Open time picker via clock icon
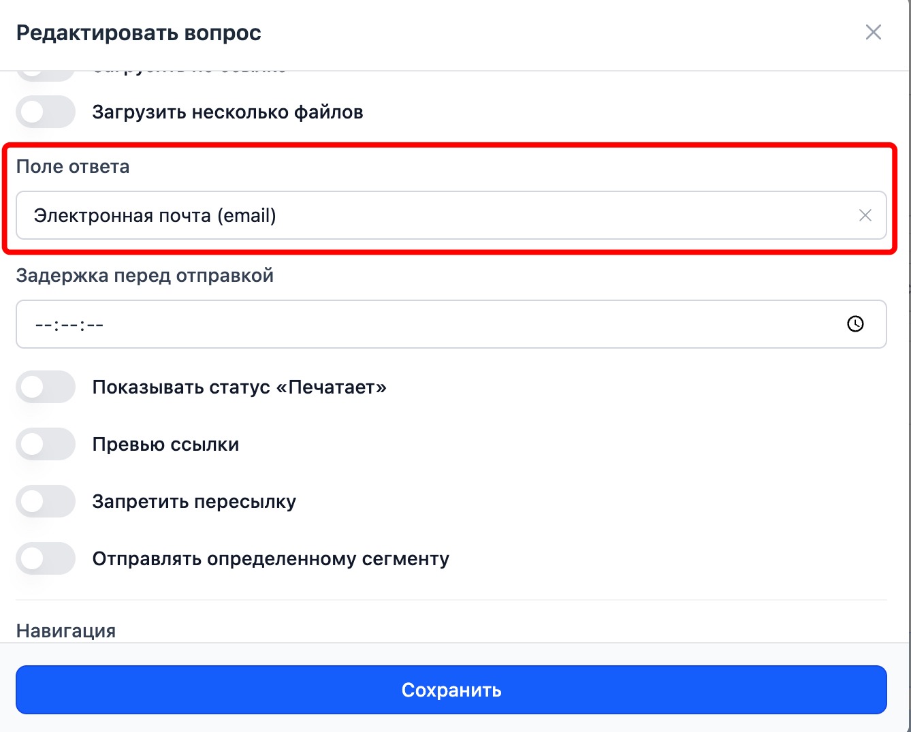911x732 pixels. coord(855,324)
